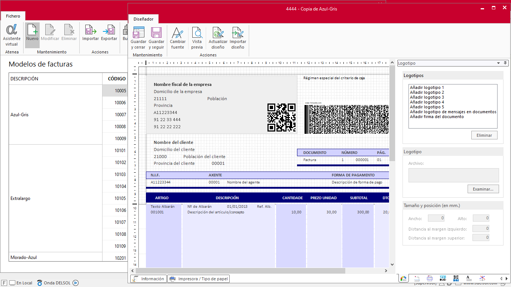Screen dimensions: 511x287
Task: Select 'Añadir firma del documento' in the list
Action: coord(437,117)
